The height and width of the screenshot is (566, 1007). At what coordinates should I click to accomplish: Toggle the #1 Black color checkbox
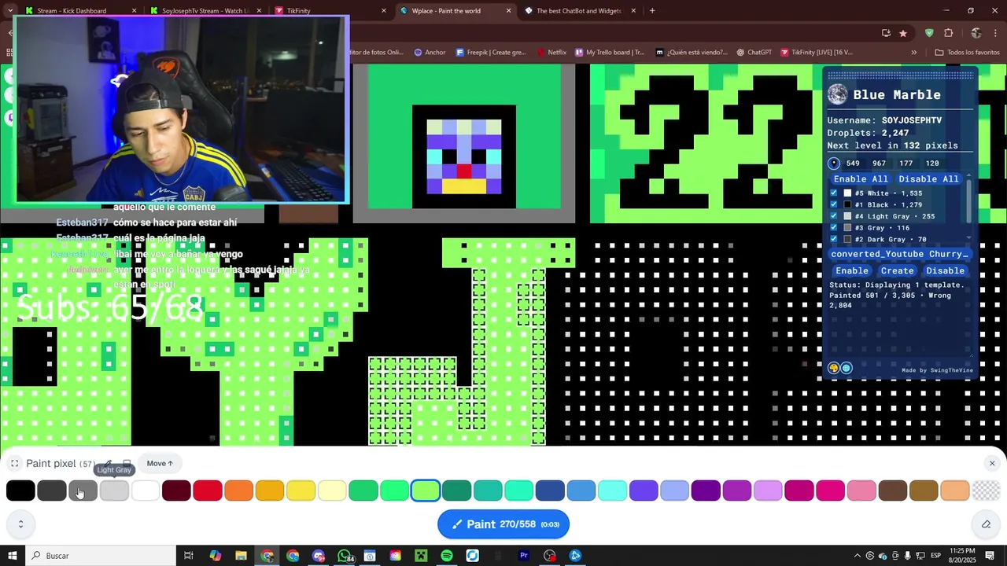pos(834,204)
